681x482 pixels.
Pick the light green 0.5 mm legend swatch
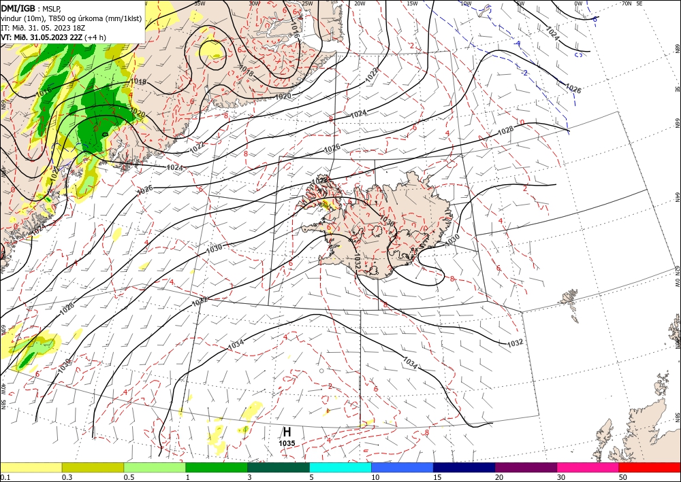click(155, 467)
